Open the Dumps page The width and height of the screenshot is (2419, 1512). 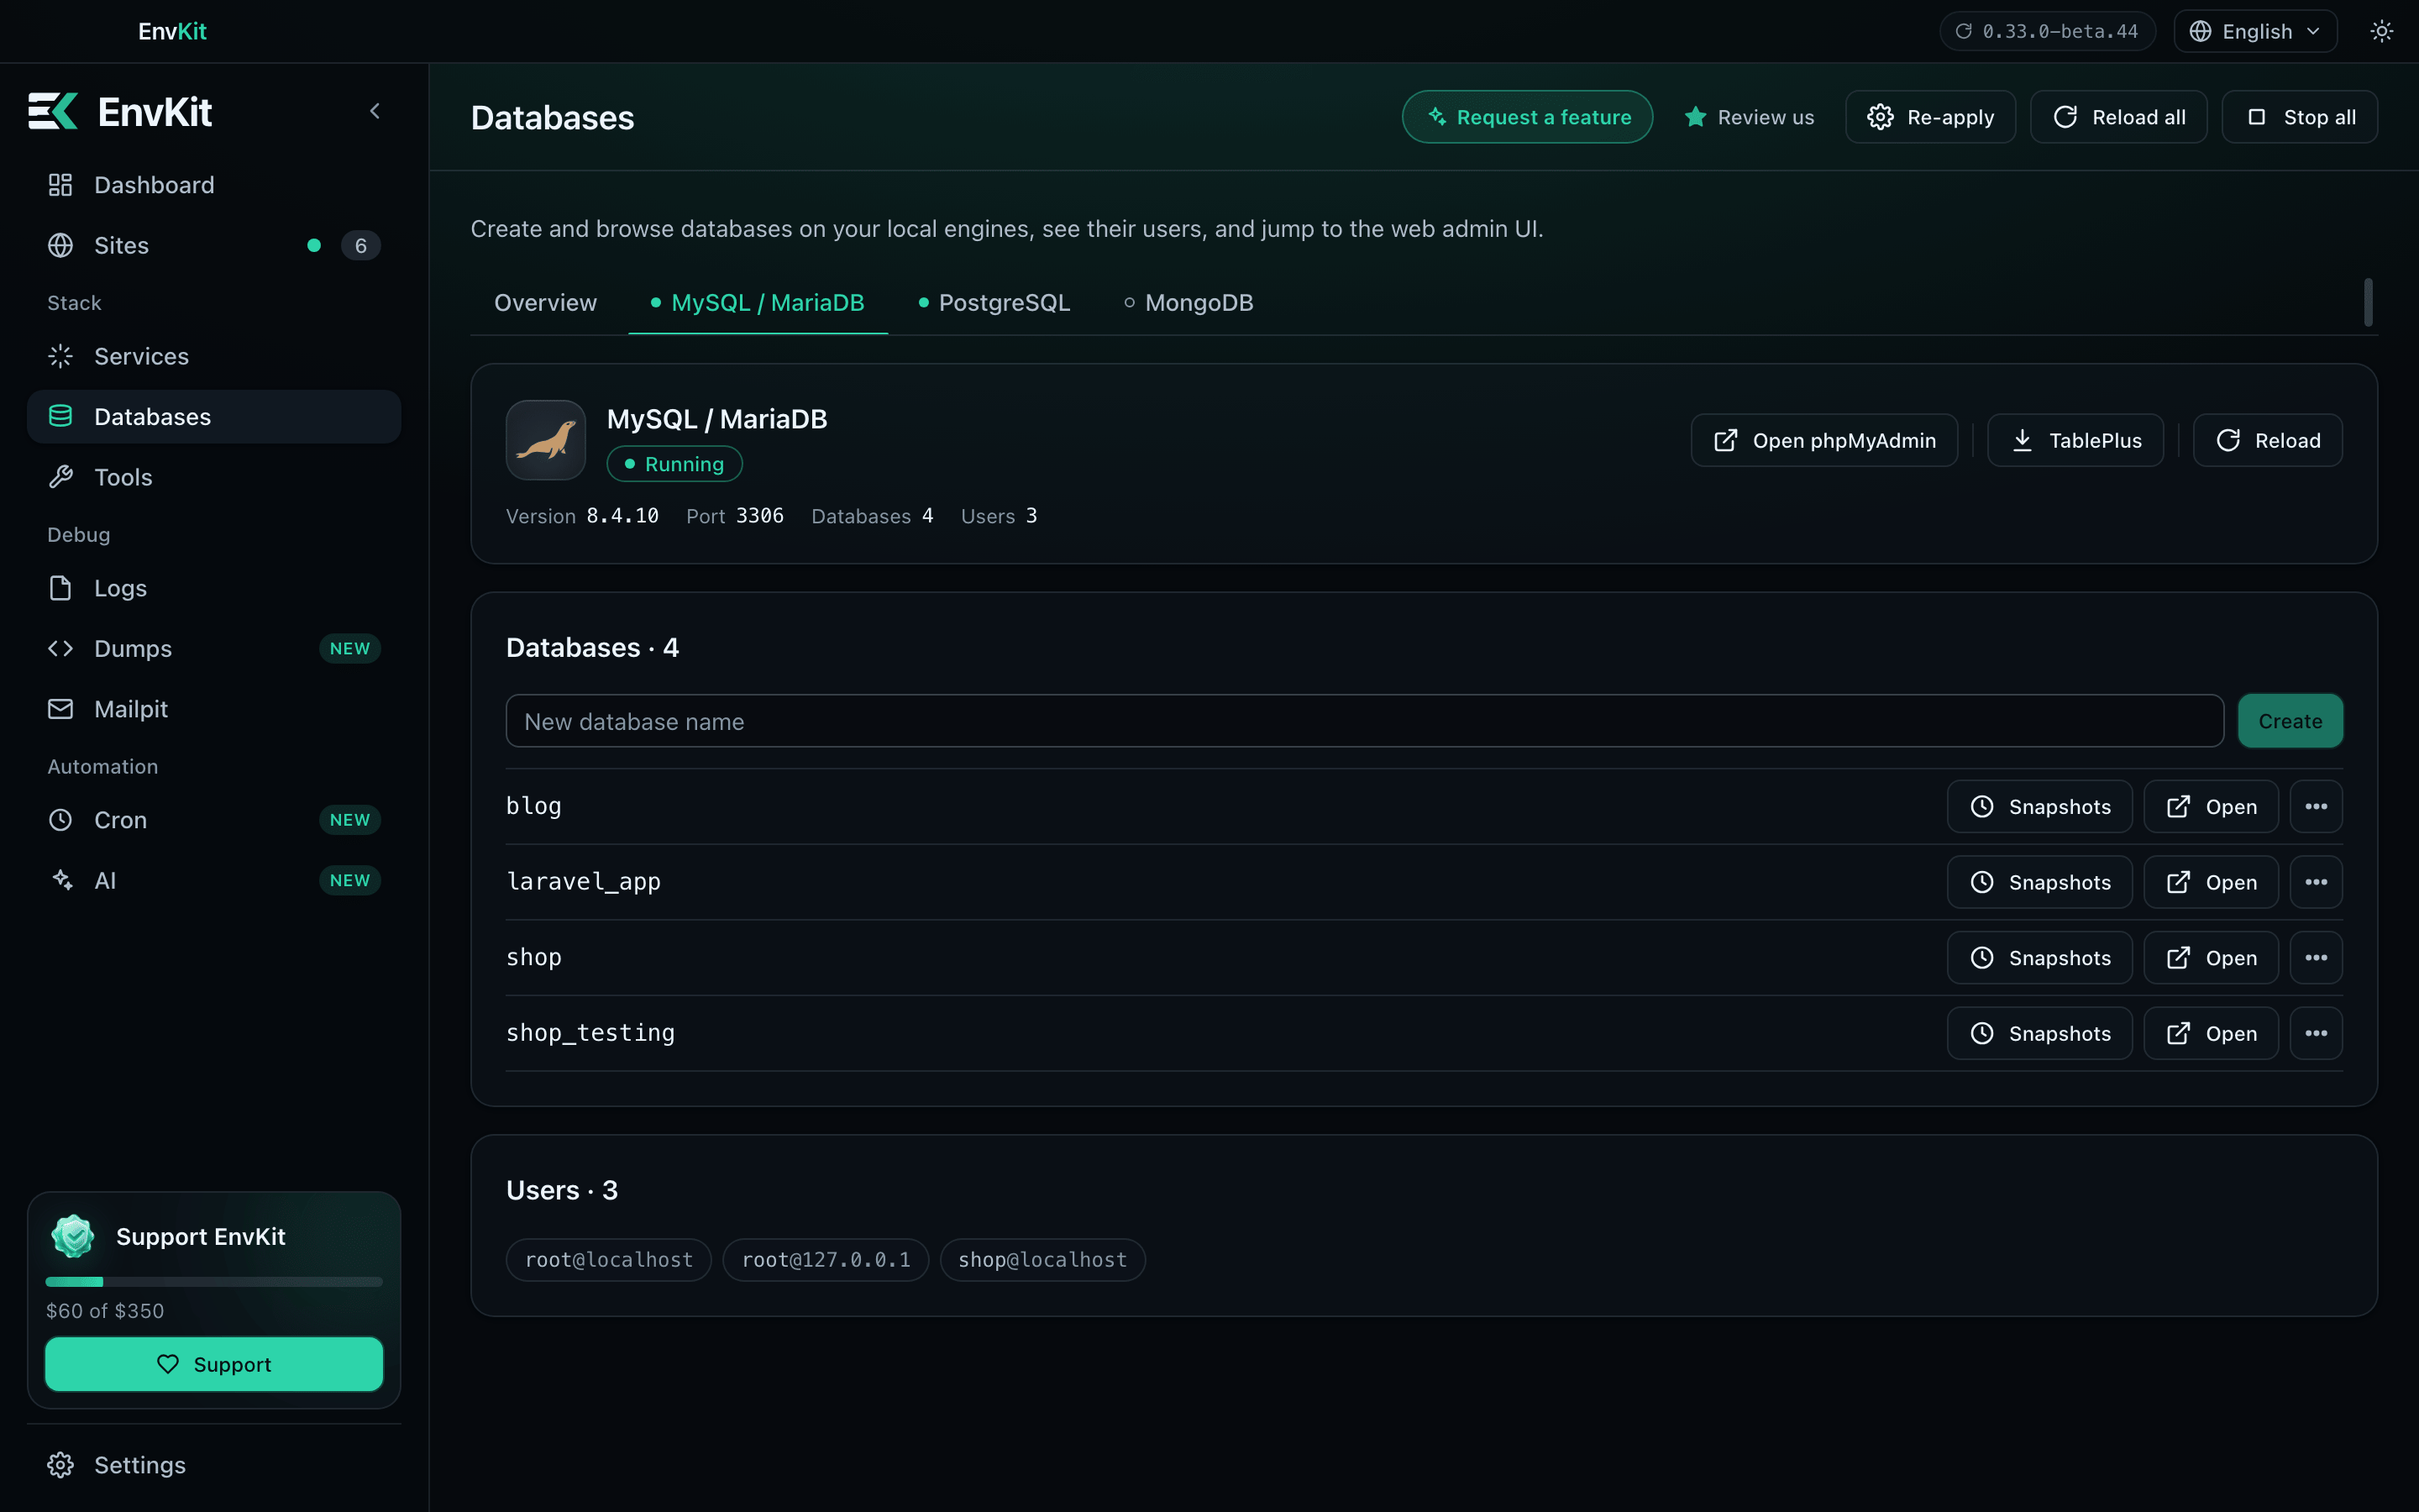(214, 648)
